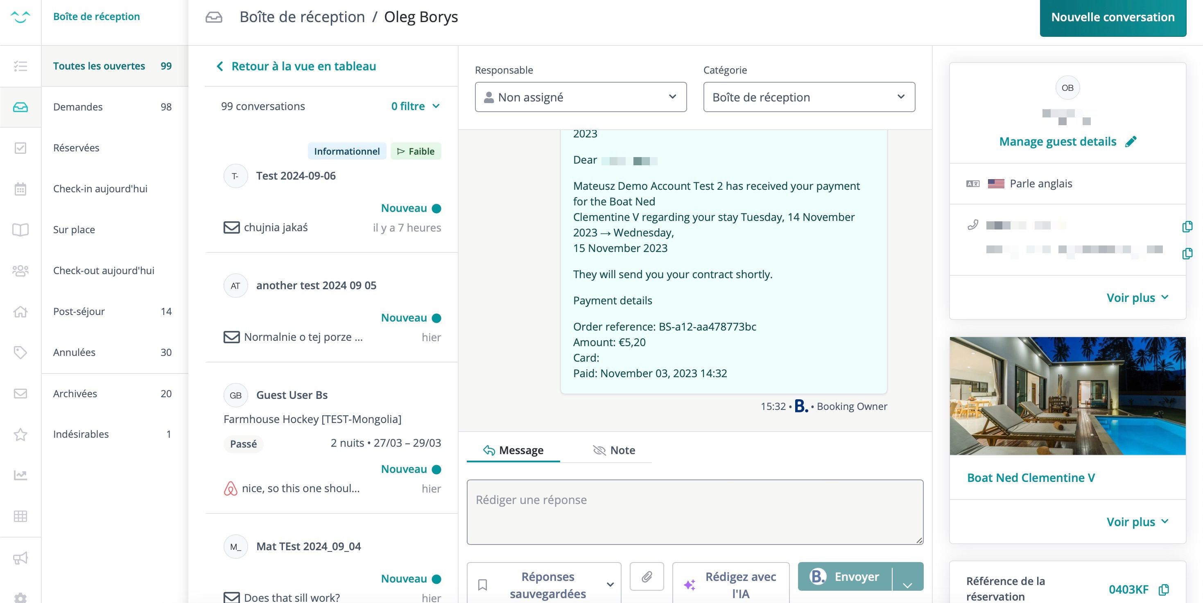Expand the 0 filtre dropdown
Viewport: 1203px width, 603px height.
coord(415,106)
